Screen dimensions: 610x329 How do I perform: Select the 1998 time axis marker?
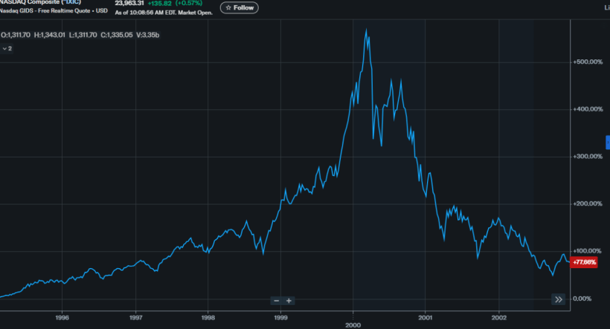click(x=208, y=316)
